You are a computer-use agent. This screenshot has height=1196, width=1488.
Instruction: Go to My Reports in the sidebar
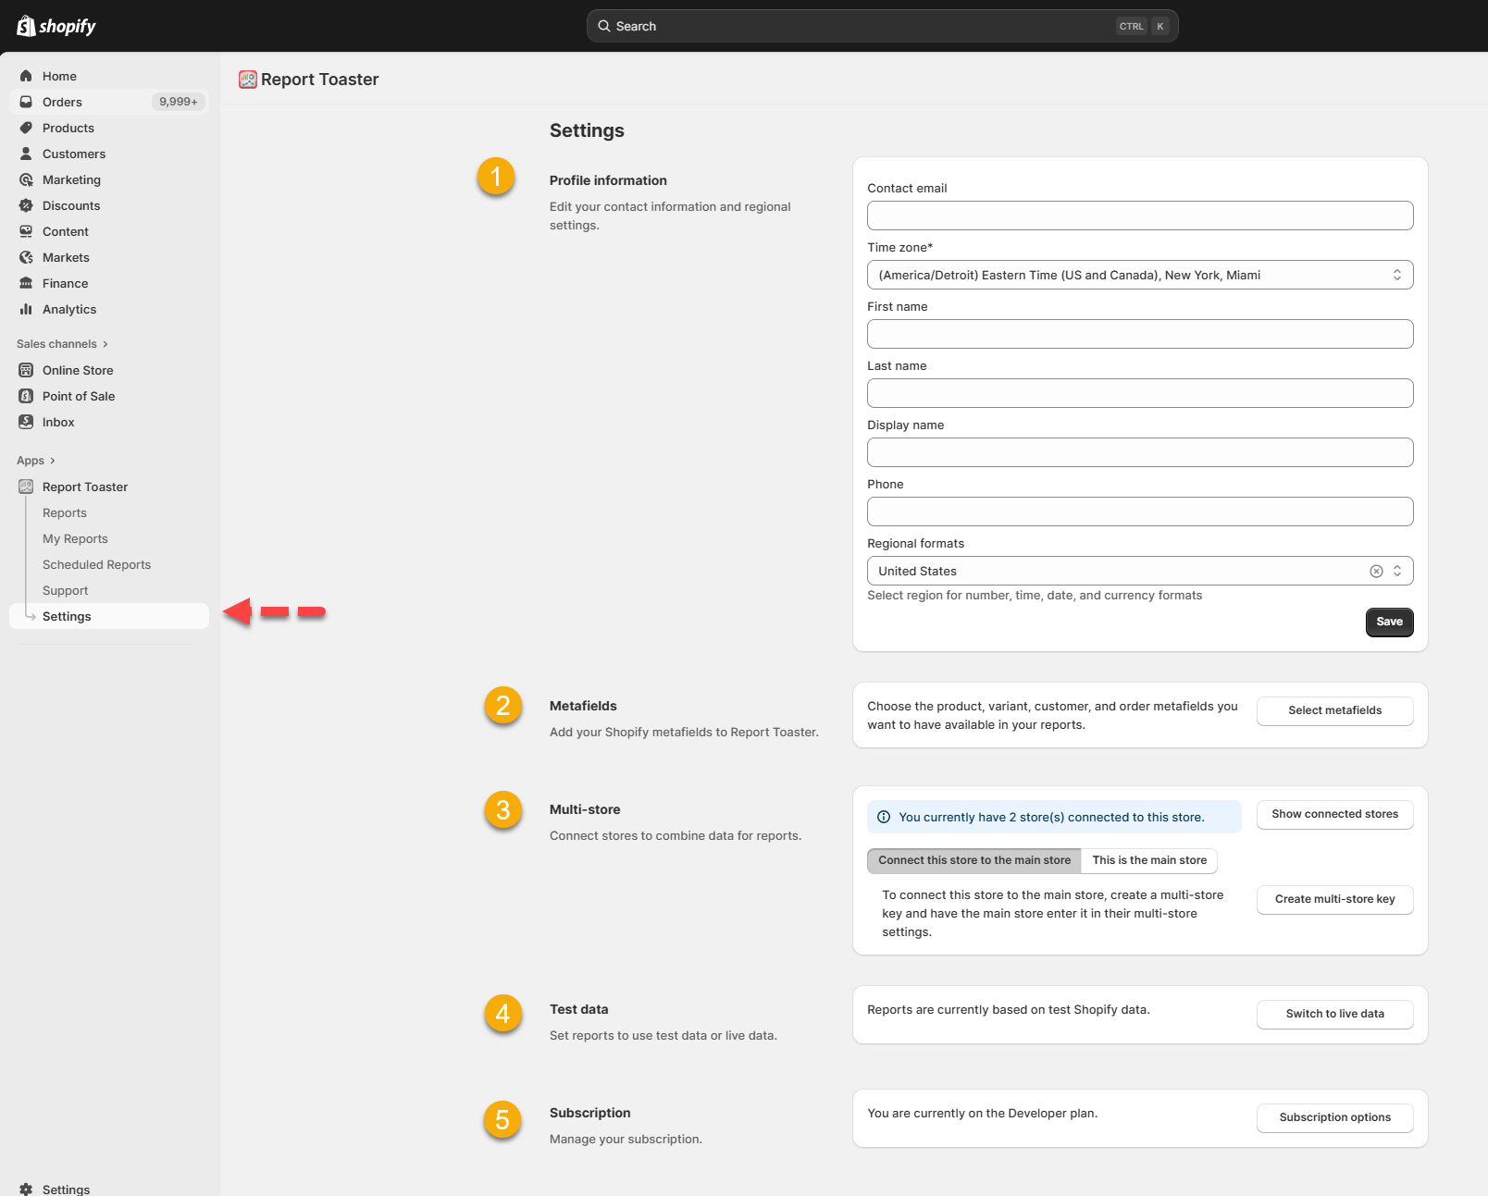point(75,538)
